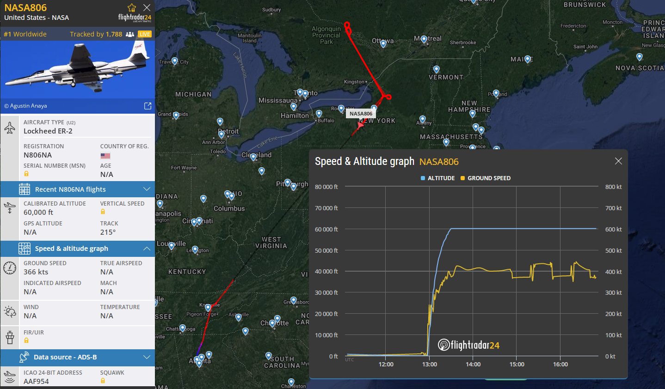Click the Lockheed ER-2 aircraft type value
The height and width of the screenshot is (389, 665).
48,131
